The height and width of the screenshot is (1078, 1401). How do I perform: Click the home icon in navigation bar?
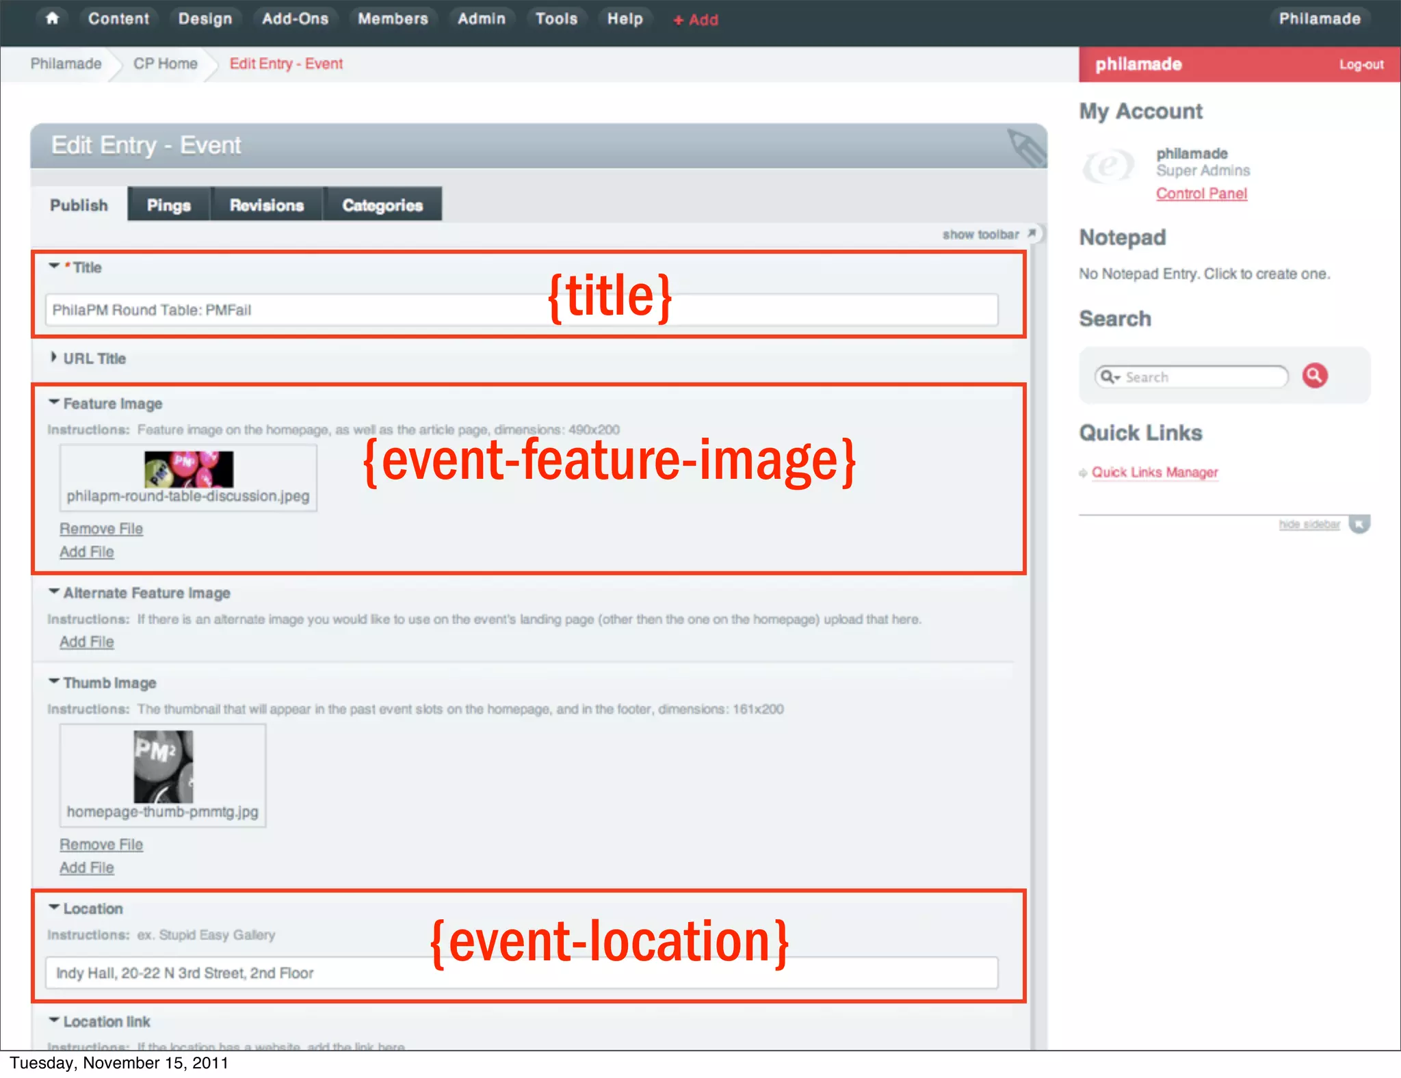[x=52, y=18]
